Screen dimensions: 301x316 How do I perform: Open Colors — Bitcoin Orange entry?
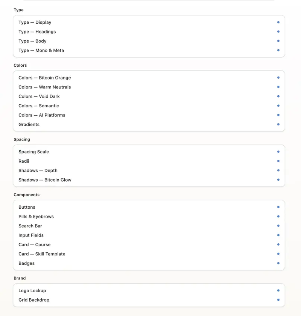(x=45, y=78)
